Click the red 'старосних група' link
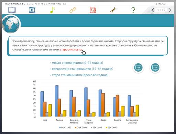This screenshot has width=176, height=134. click(x=71, y=50)
